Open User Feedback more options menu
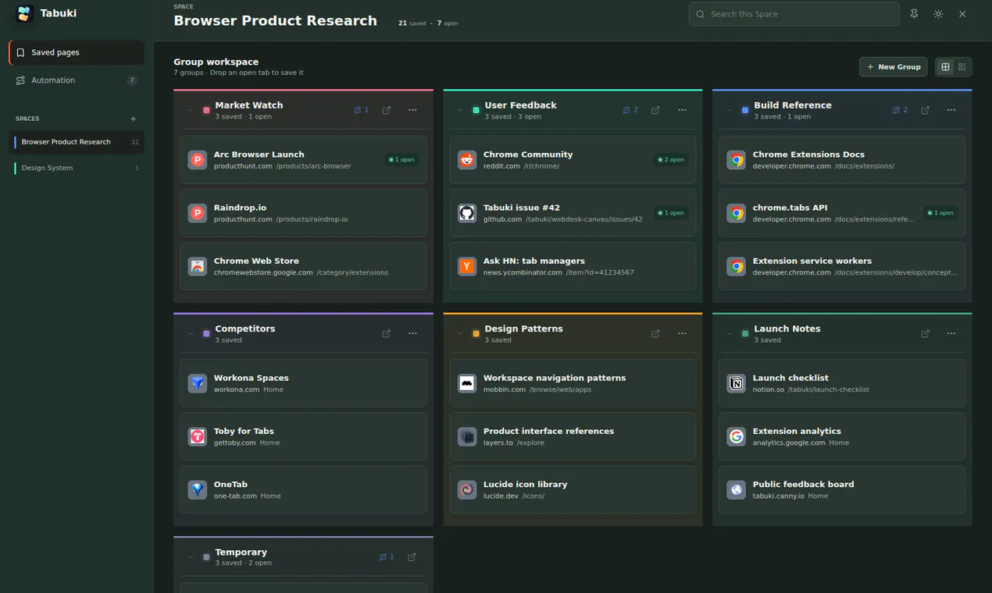Image resolution: width=992 pixels, height=593 pixels. point(682,110)
